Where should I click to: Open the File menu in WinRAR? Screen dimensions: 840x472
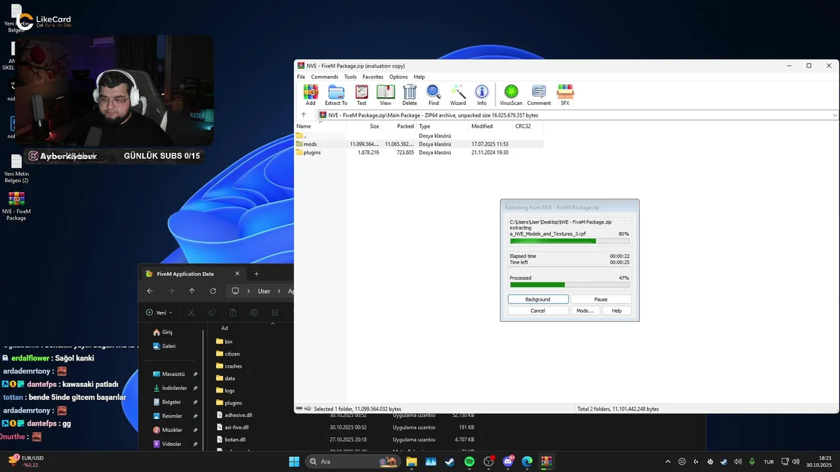click(301, 77)
